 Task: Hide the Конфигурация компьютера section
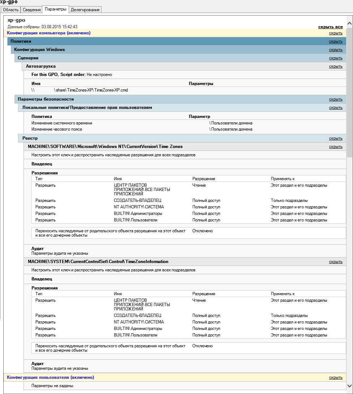[x=336, y=33]
